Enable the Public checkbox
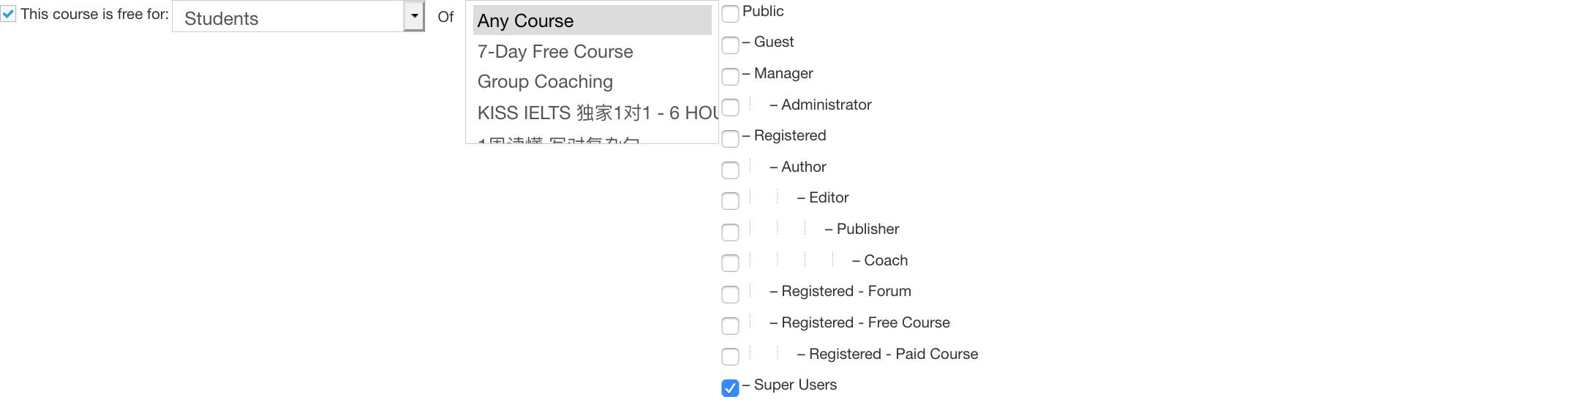 pos(730,14)
